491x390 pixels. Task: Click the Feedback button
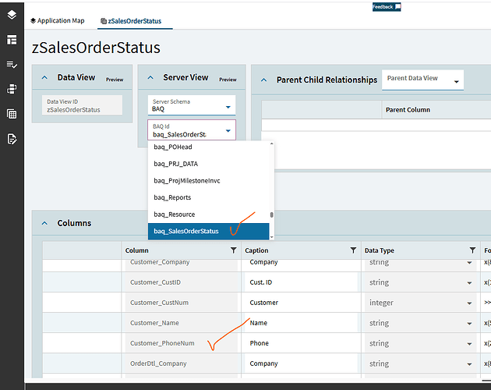pos(386,7)
